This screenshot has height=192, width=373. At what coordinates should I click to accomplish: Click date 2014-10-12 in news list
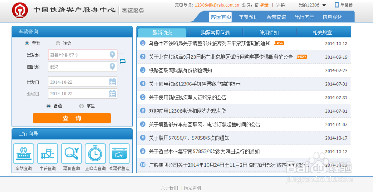[x=336, y=44]
